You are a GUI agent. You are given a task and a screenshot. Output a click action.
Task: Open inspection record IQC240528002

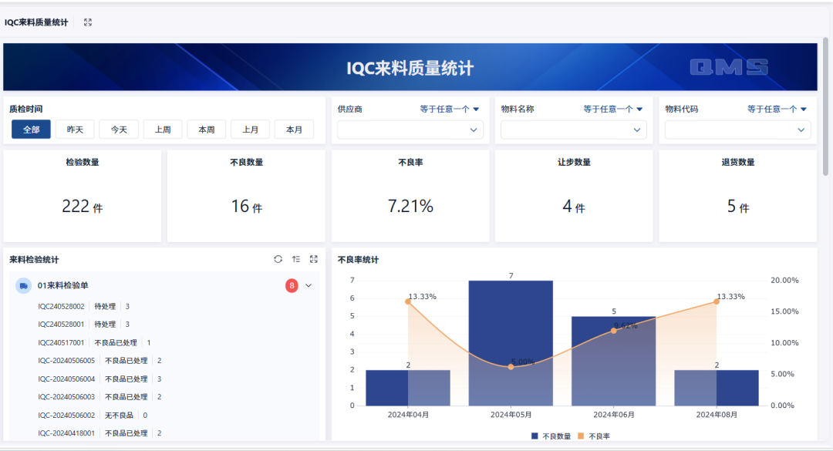tap(61, 307)
